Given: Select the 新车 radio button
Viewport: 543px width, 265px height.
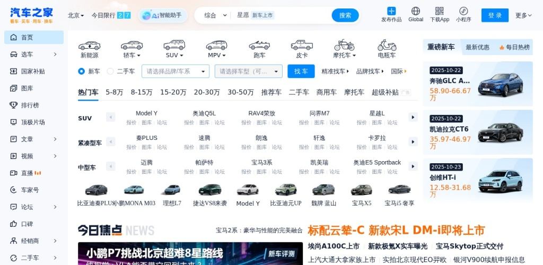Looking at the screenshot, I should [82, 71].
